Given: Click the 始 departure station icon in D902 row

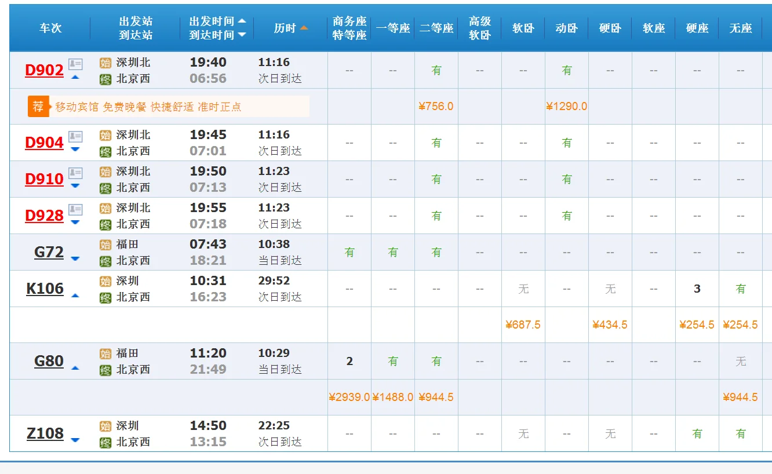Looking at the screenshot, I should point(106,62).
